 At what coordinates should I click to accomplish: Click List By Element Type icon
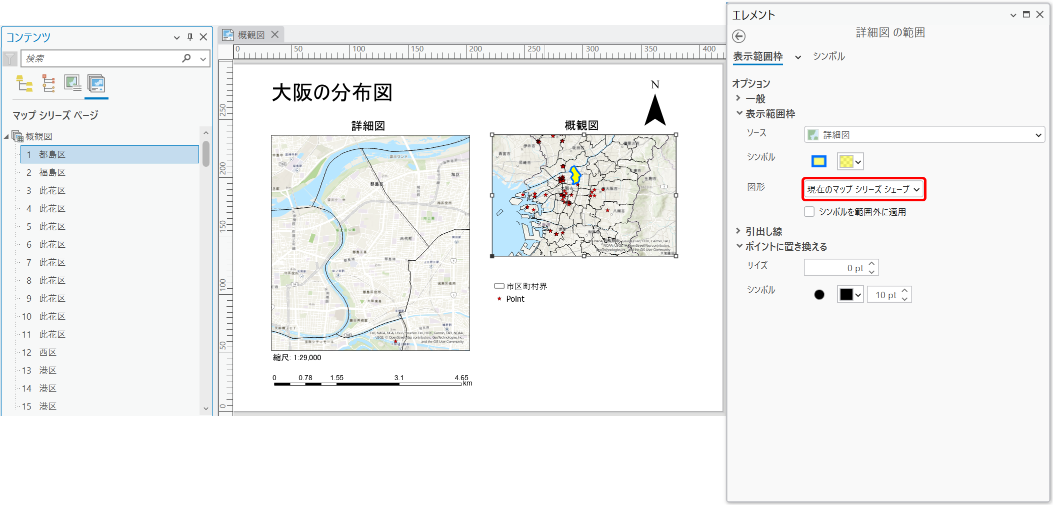[48, 84]
